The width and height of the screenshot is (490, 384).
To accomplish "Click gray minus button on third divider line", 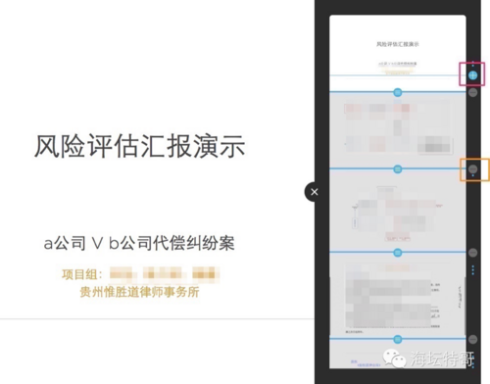I will tap(472, 253).
